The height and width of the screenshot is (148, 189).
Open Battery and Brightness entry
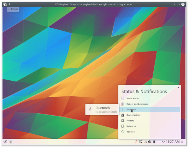(150, 104)
